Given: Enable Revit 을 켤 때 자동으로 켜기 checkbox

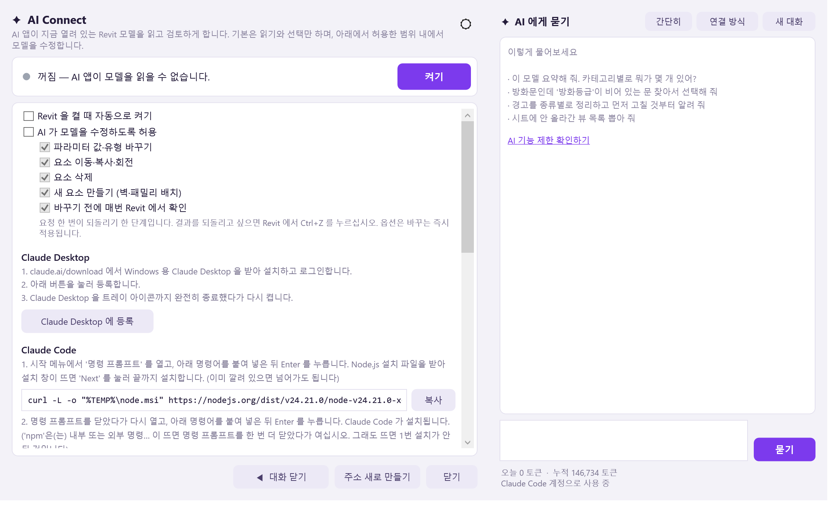Looking at the screenshot, I should (29, 116).
